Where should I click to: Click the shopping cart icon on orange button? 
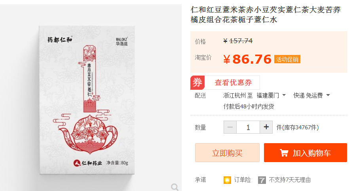[x=284, y=153]
